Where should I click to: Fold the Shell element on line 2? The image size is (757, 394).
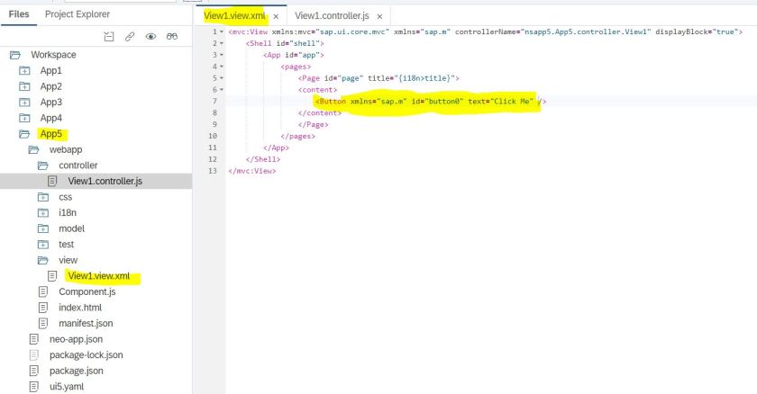tap(221, 43)
